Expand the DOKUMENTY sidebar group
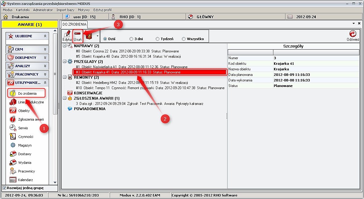Viewport: 364px width, 199px height. (x=45, y=57)
